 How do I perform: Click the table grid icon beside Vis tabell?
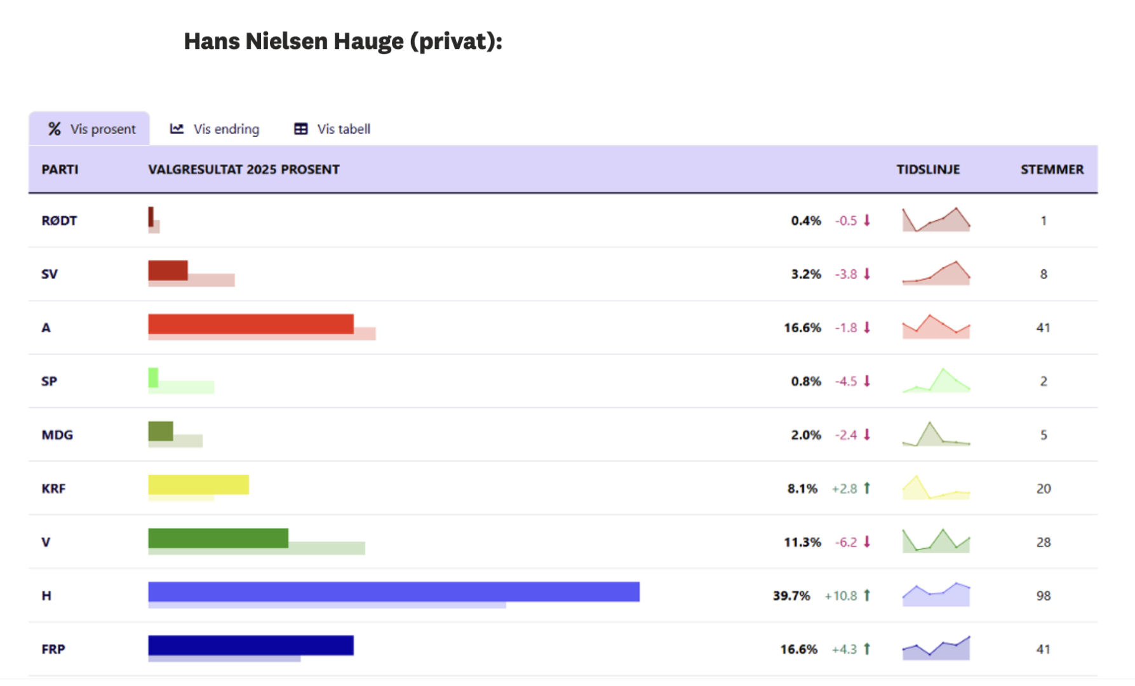point(300,129)
